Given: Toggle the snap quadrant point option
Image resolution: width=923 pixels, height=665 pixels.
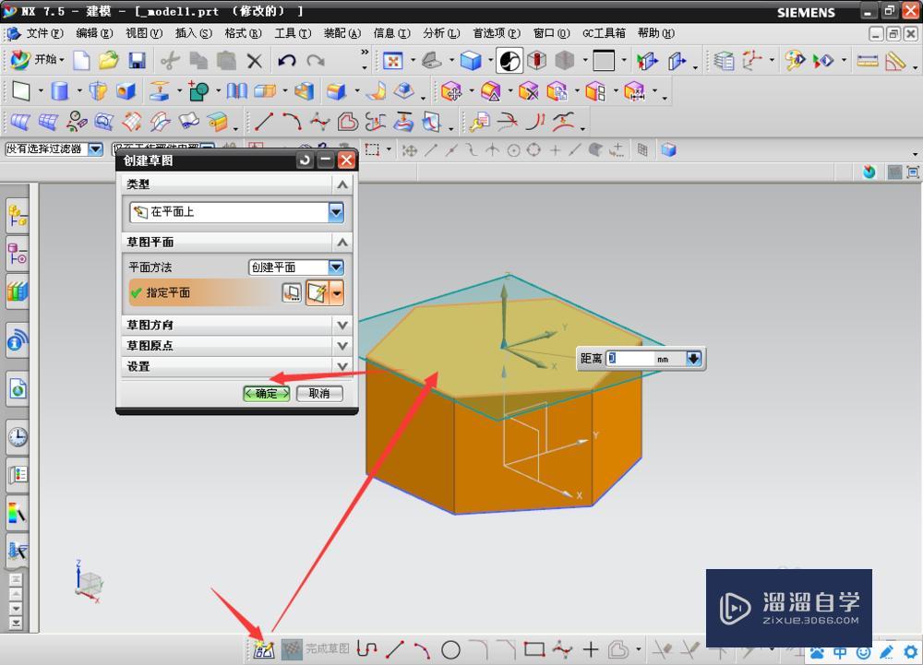Looking at the screenshot, I should tap(533, 150).
